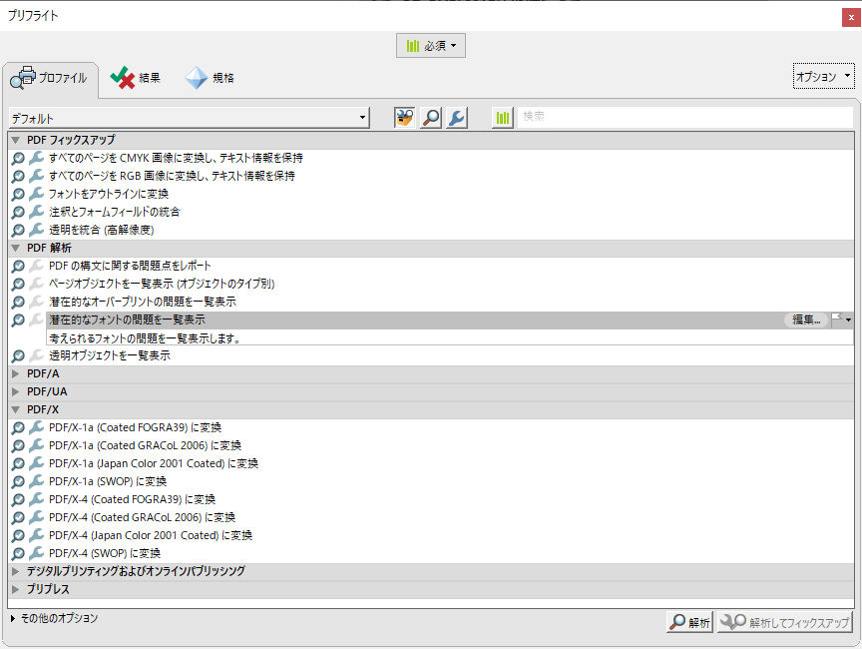This screenshot has width=862, height=649.
Task: Click the Select Profiles icon in the toolbar
Action: (405, 118)
